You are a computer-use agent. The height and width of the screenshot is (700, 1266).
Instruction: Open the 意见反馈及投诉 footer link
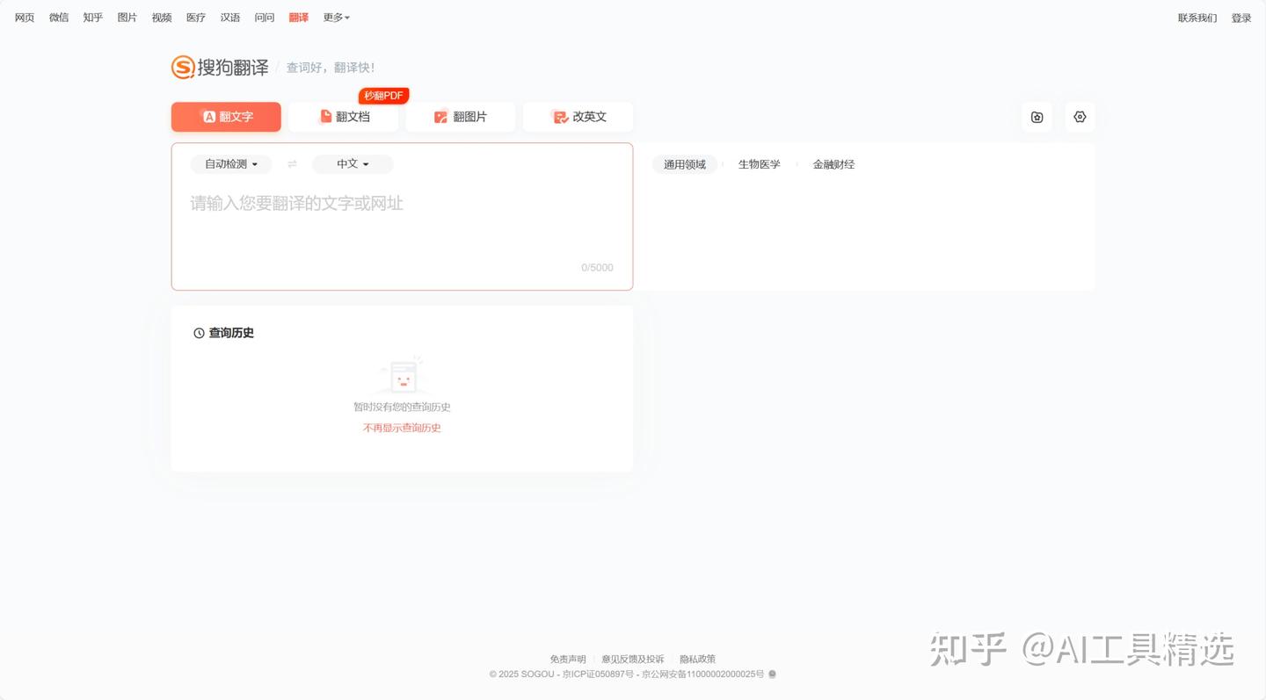[633, 659]
